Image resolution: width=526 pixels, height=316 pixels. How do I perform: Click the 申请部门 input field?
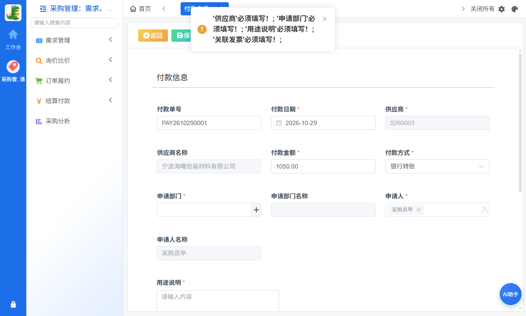point(204,210)
